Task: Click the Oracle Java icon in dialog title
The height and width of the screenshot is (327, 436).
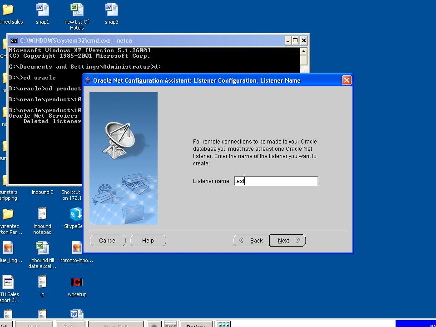Action: click(x=88, y=80)
